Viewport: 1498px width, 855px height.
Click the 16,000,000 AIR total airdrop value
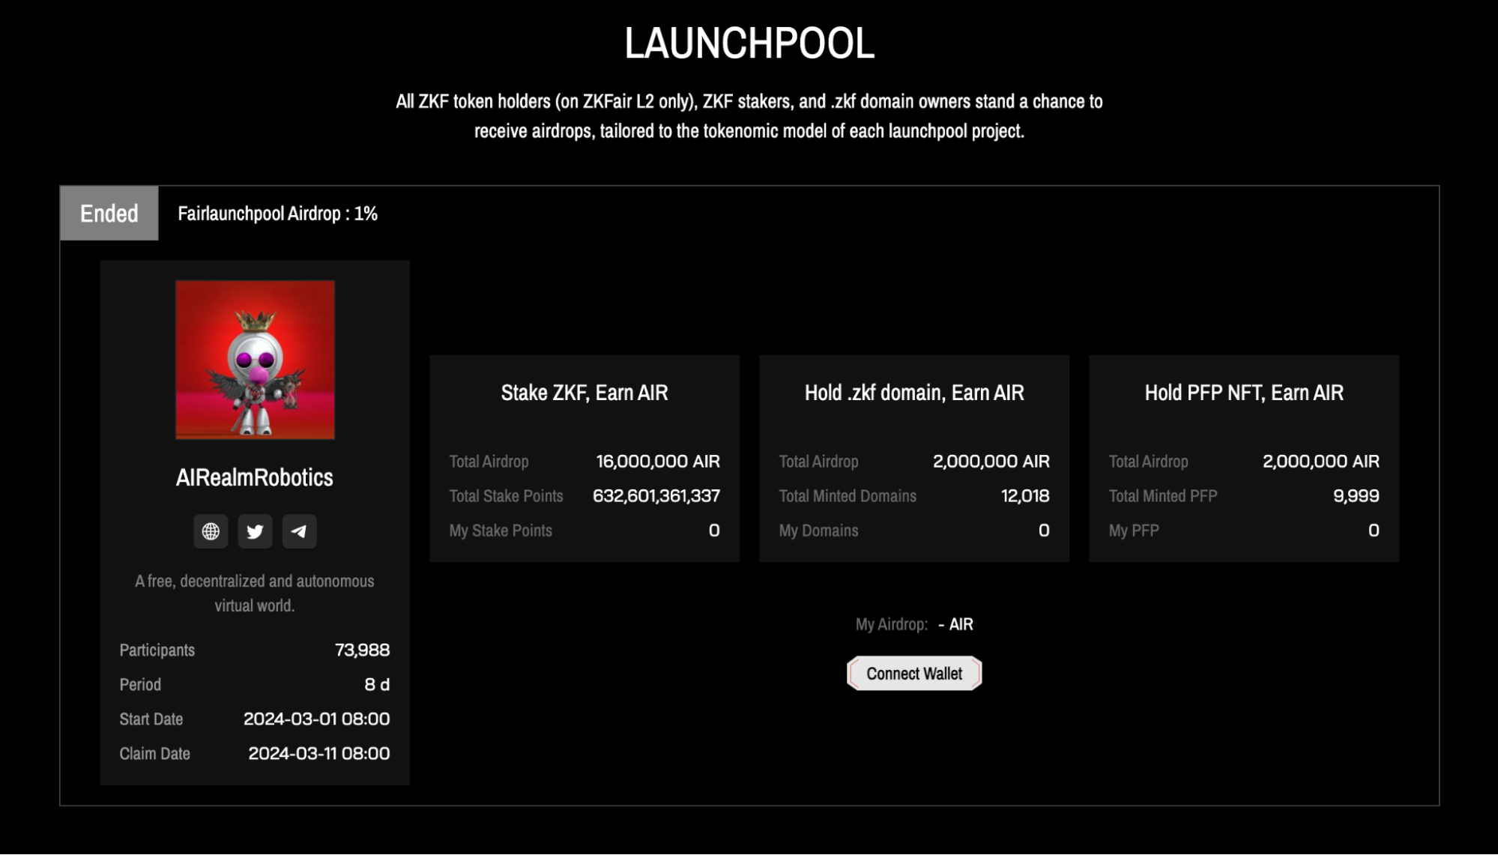coord(657,462)
